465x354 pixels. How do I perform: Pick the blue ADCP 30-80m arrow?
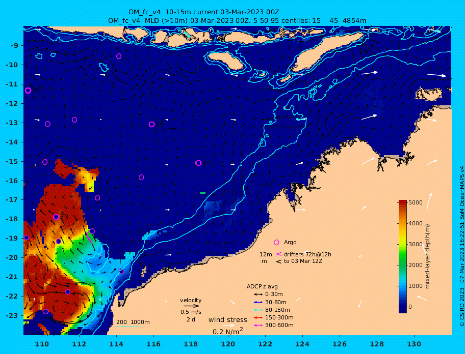tap(258, 302)
